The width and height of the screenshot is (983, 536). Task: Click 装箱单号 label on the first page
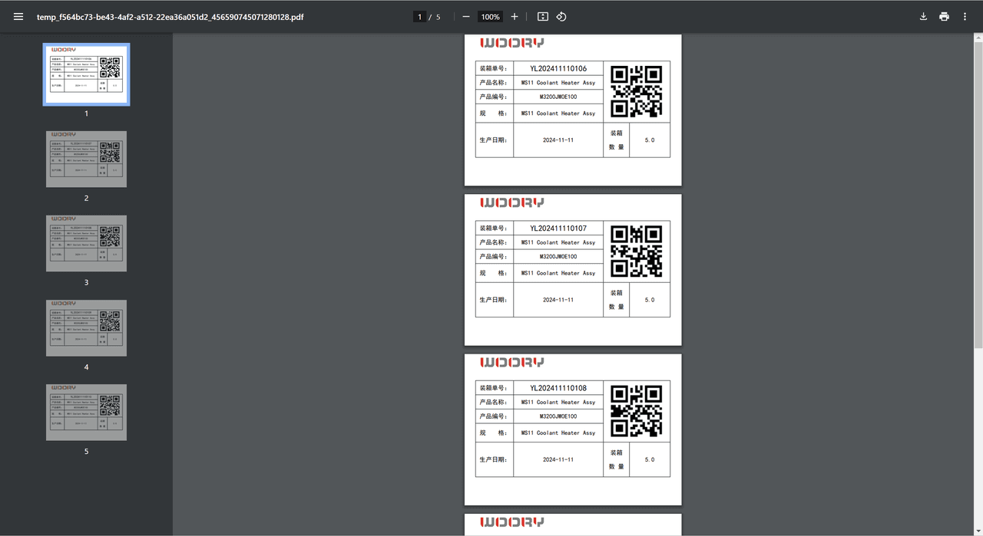click(x=494, y=68)
